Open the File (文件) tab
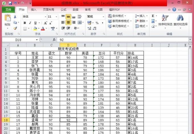The height and width of the screenshot is (134, 194). pos(8,9)
